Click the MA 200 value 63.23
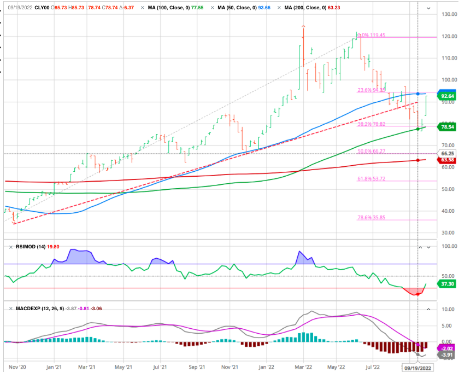459x372 pixels. pyautogui.click(x=334, y=8)
